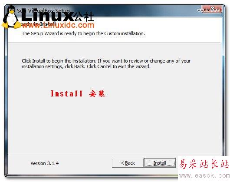Start installation with the Install button

pos(160,163)
